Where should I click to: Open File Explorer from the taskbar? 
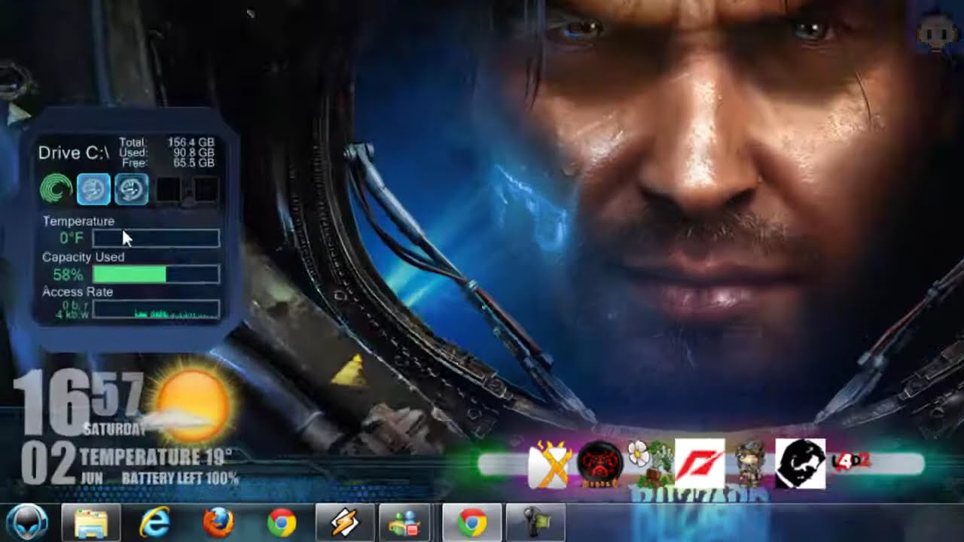coord(90,522)
